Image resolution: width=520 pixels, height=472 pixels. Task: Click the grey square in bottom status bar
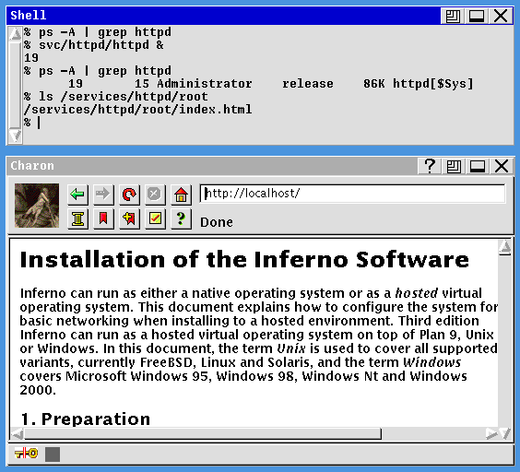53,454
